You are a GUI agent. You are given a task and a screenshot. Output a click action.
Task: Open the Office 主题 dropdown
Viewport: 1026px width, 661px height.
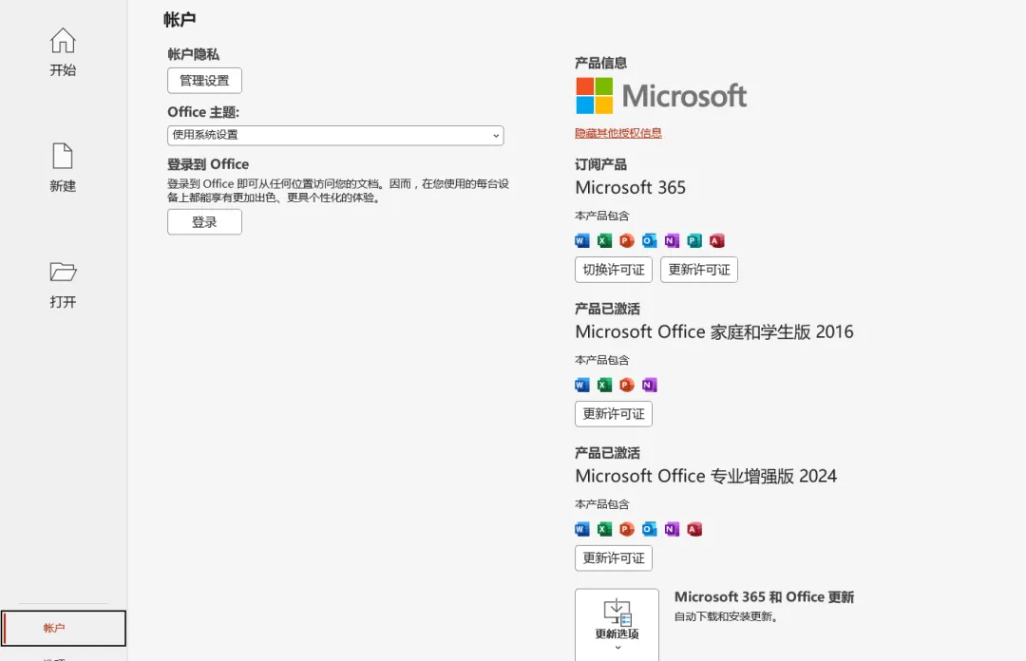point(335,136)
